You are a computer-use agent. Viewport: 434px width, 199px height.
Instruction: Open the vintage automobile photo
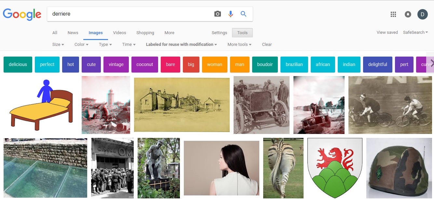click(262, 105)
